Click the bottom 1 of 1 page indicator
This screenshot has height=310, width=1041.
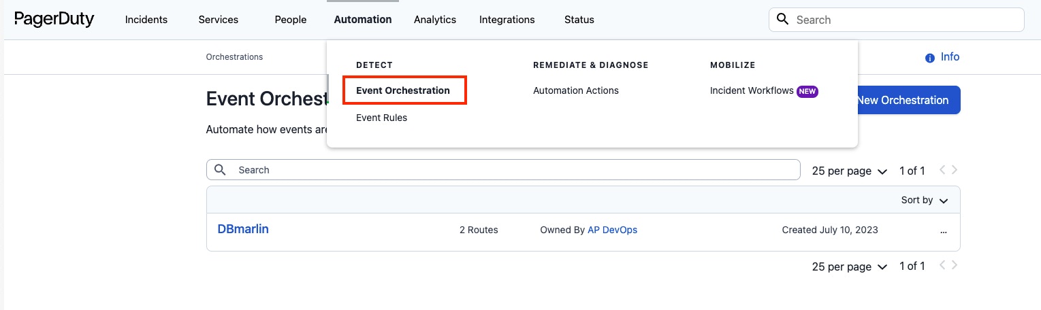coord(912,266)
